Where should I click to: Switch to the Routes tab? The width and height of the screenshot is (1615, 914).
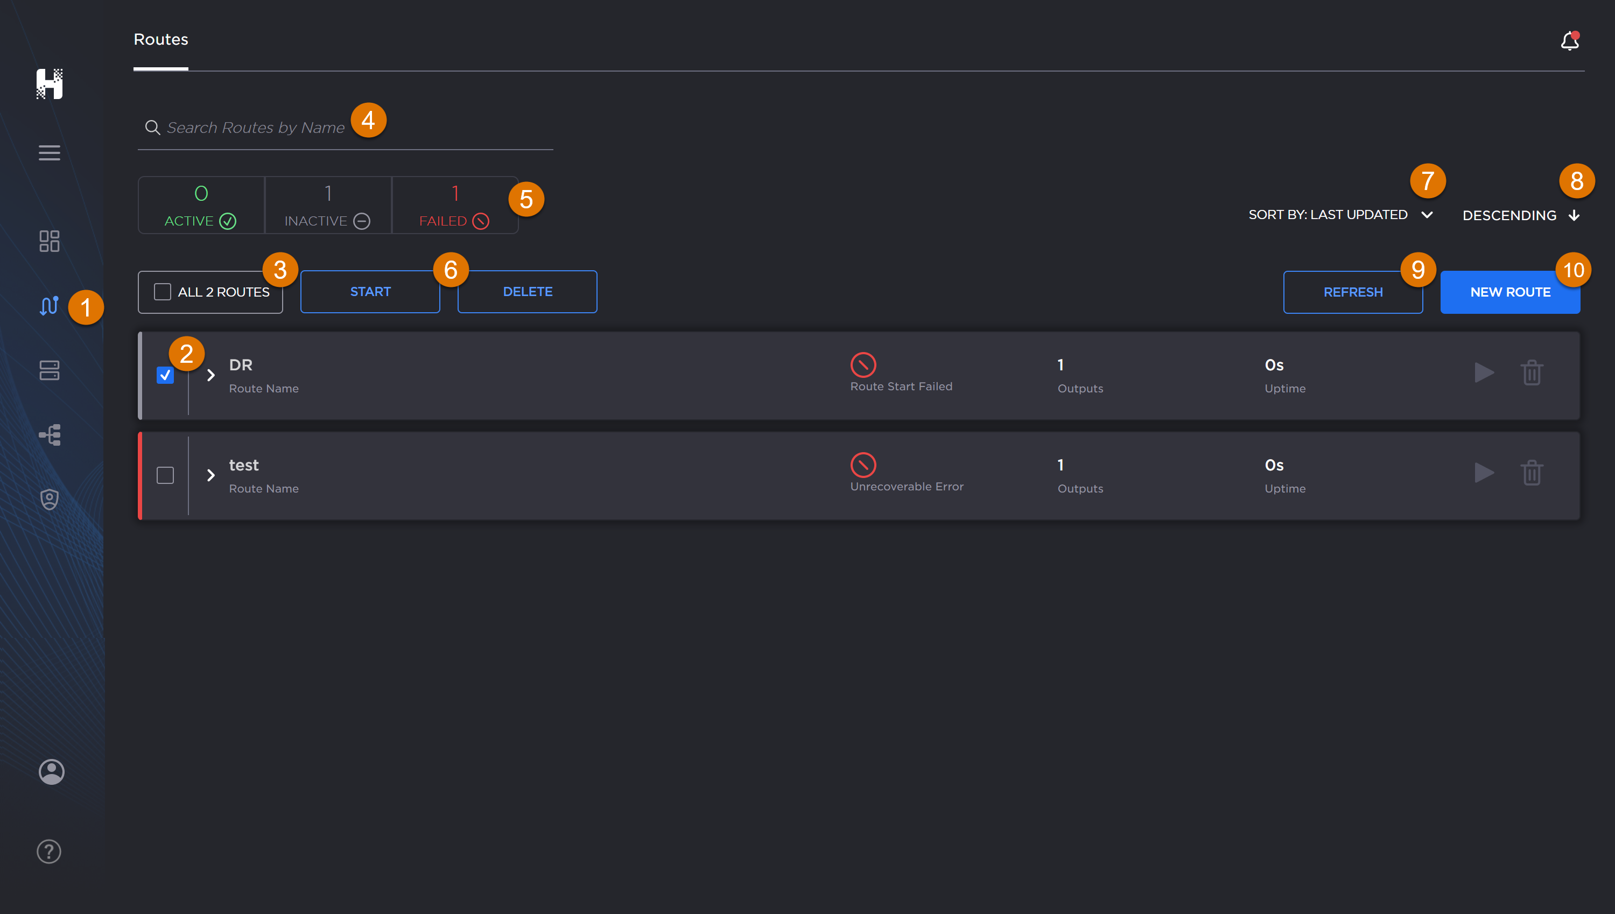click(160, 39)
